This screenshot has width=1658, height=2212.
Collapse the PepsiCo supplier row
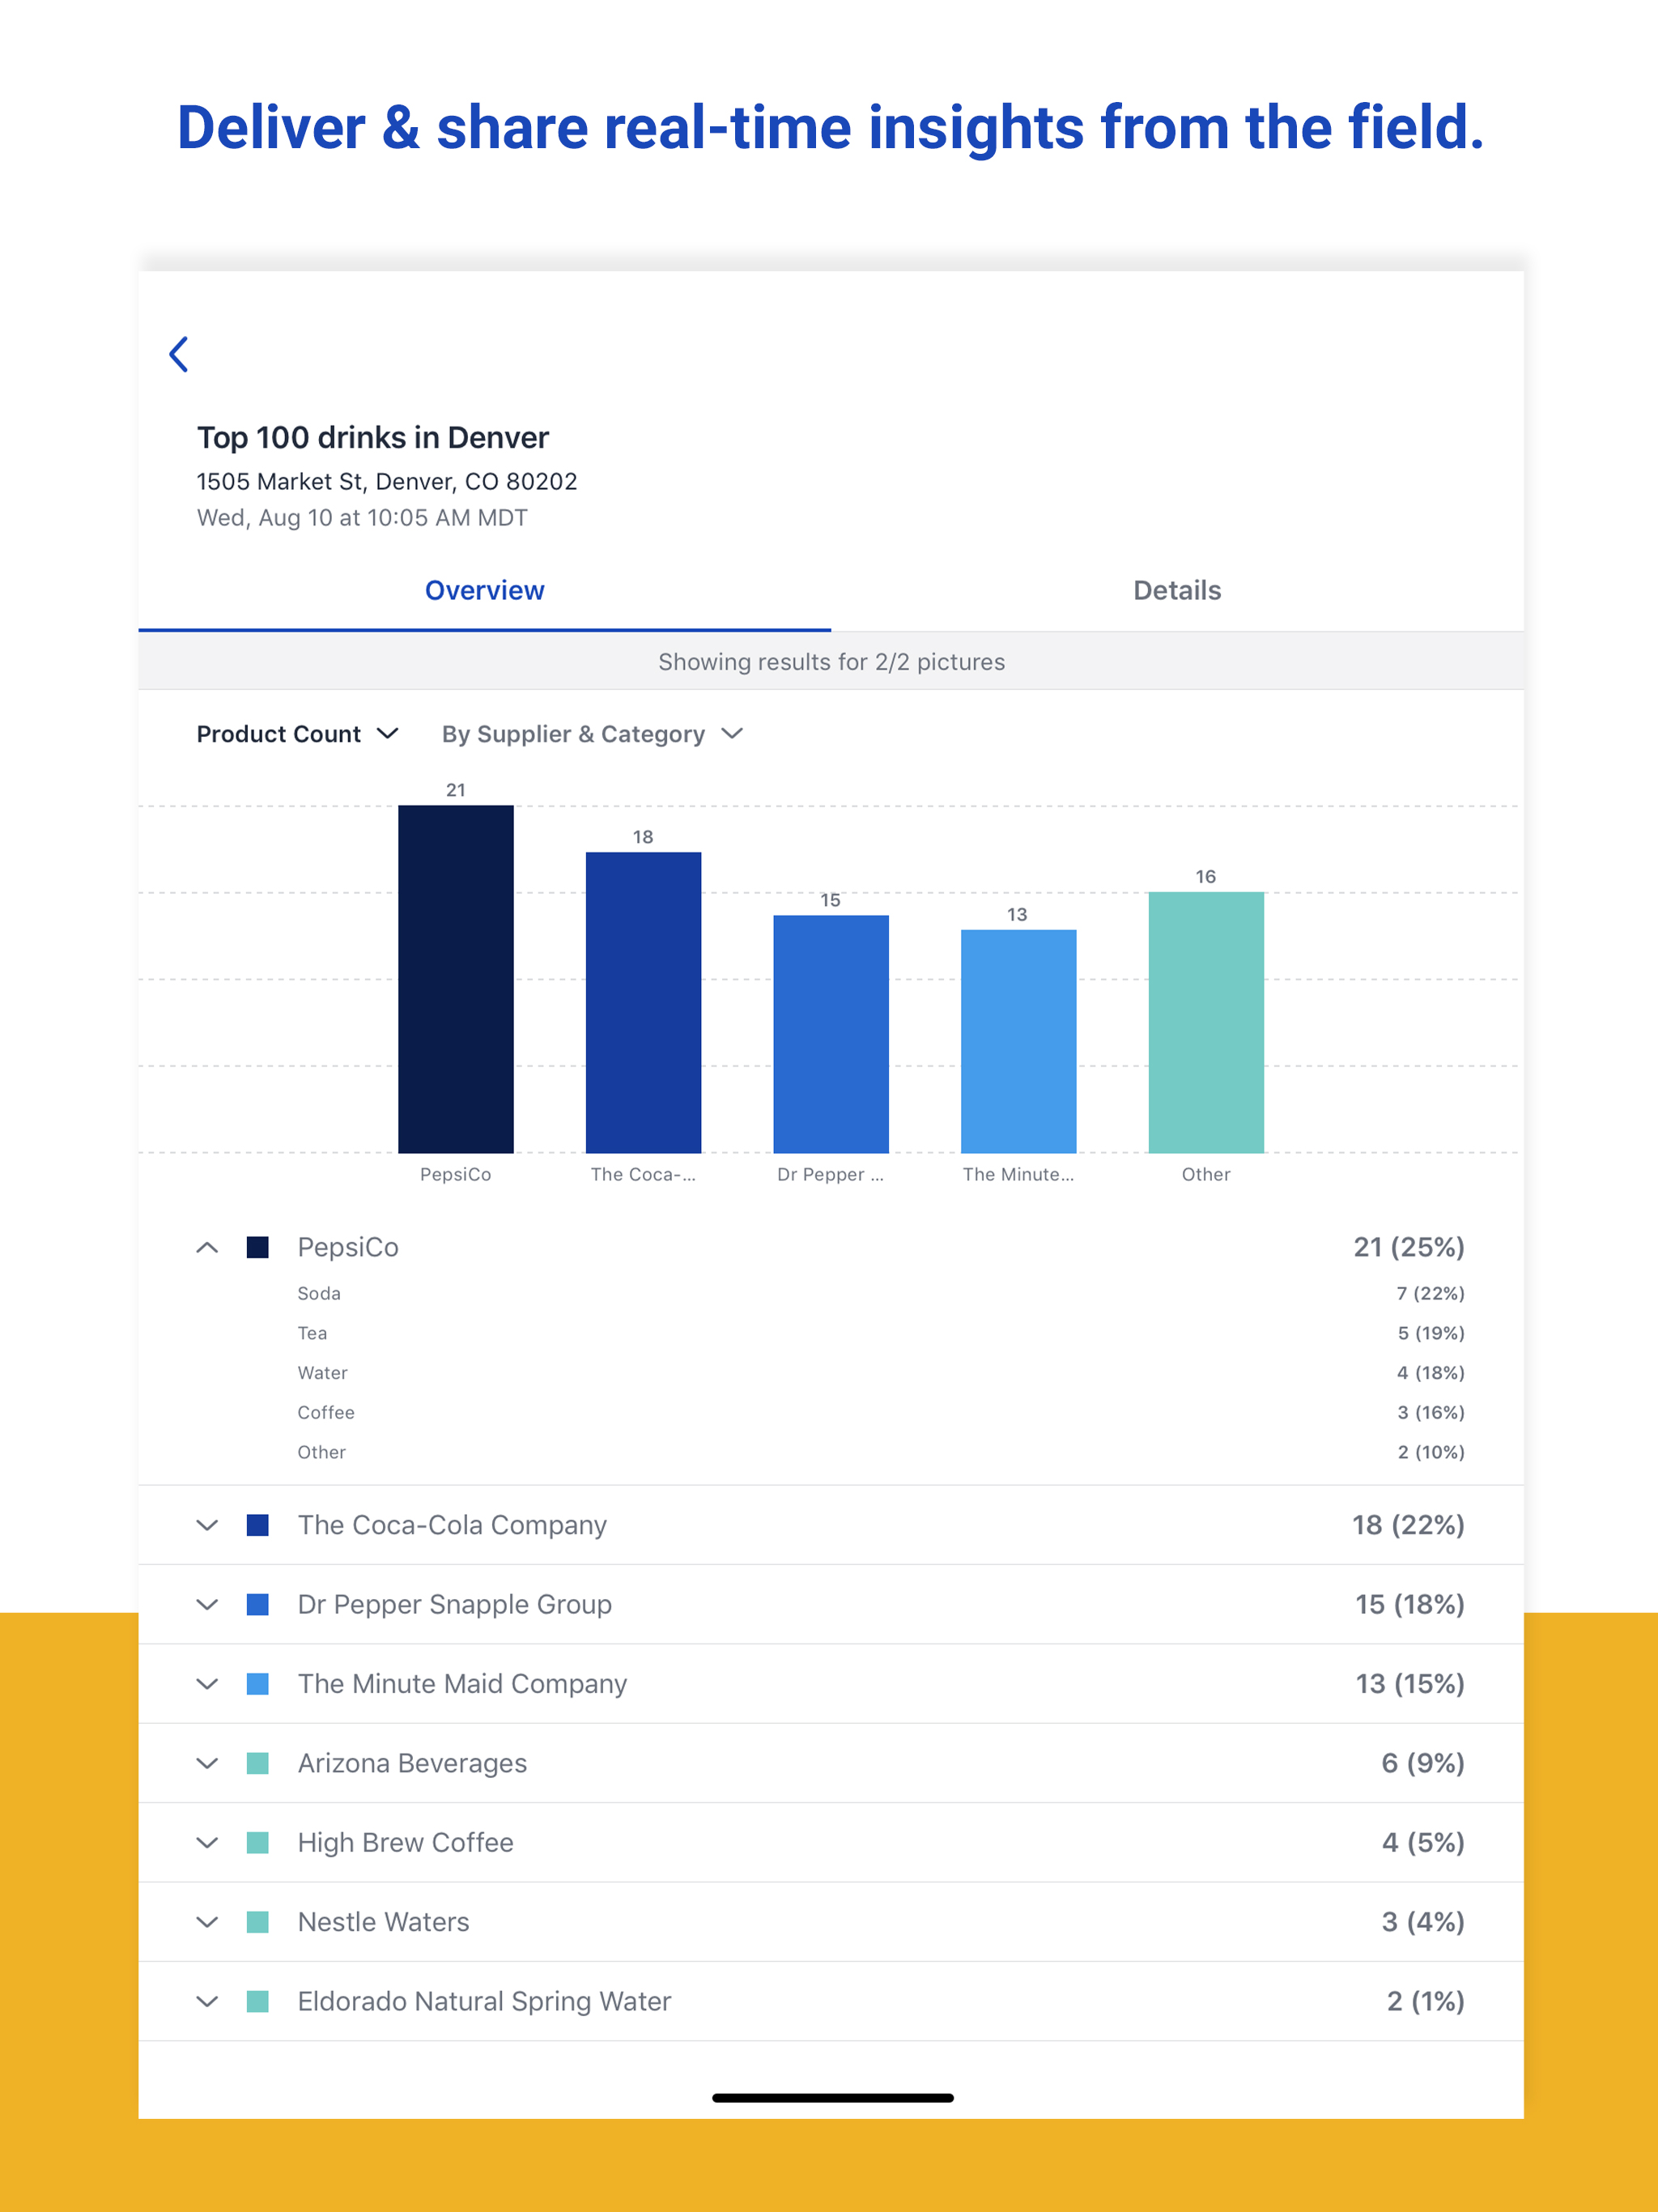207,1247
